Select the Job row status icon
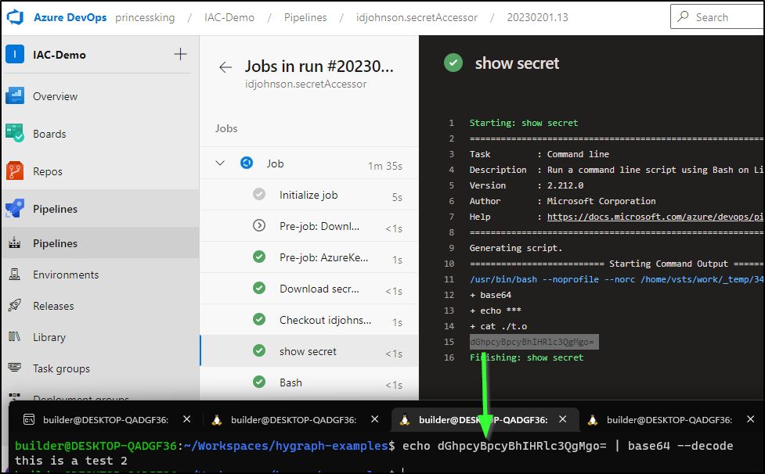 [247, 163]
